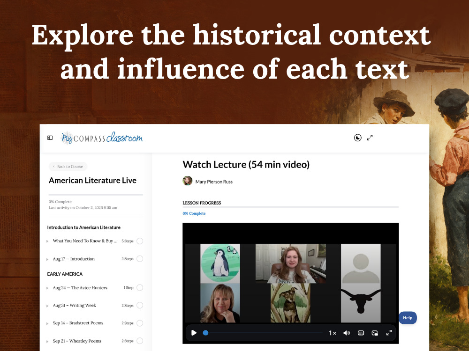Click the Last activity on October 2 text

click(83, 208)
